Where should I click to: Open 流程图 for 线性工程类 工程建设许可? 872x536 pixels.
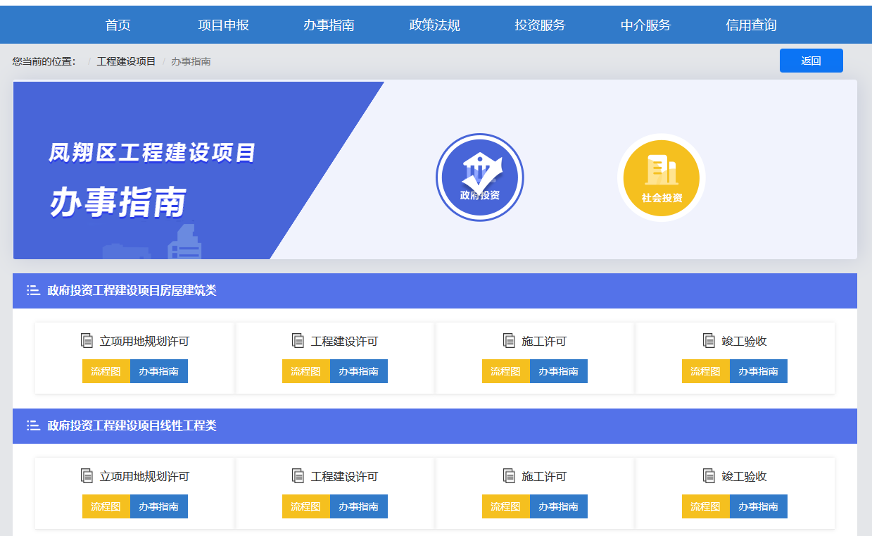pyautogui.click(x=306, y=506)
